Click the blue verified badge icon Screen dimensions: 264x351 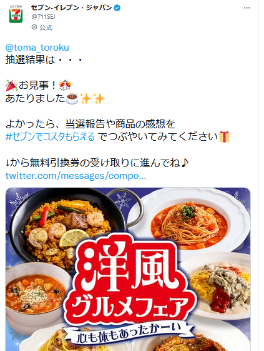[117, 8]
